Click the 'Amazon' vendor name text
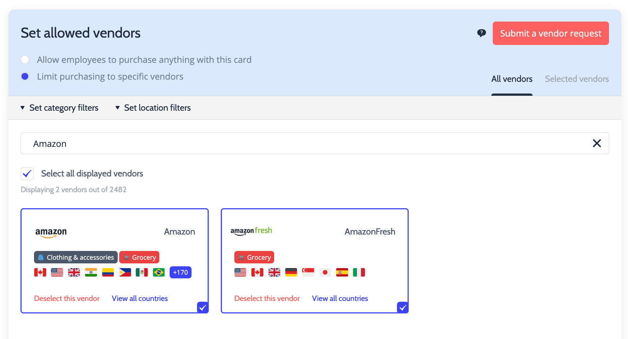 pos(179,232)
